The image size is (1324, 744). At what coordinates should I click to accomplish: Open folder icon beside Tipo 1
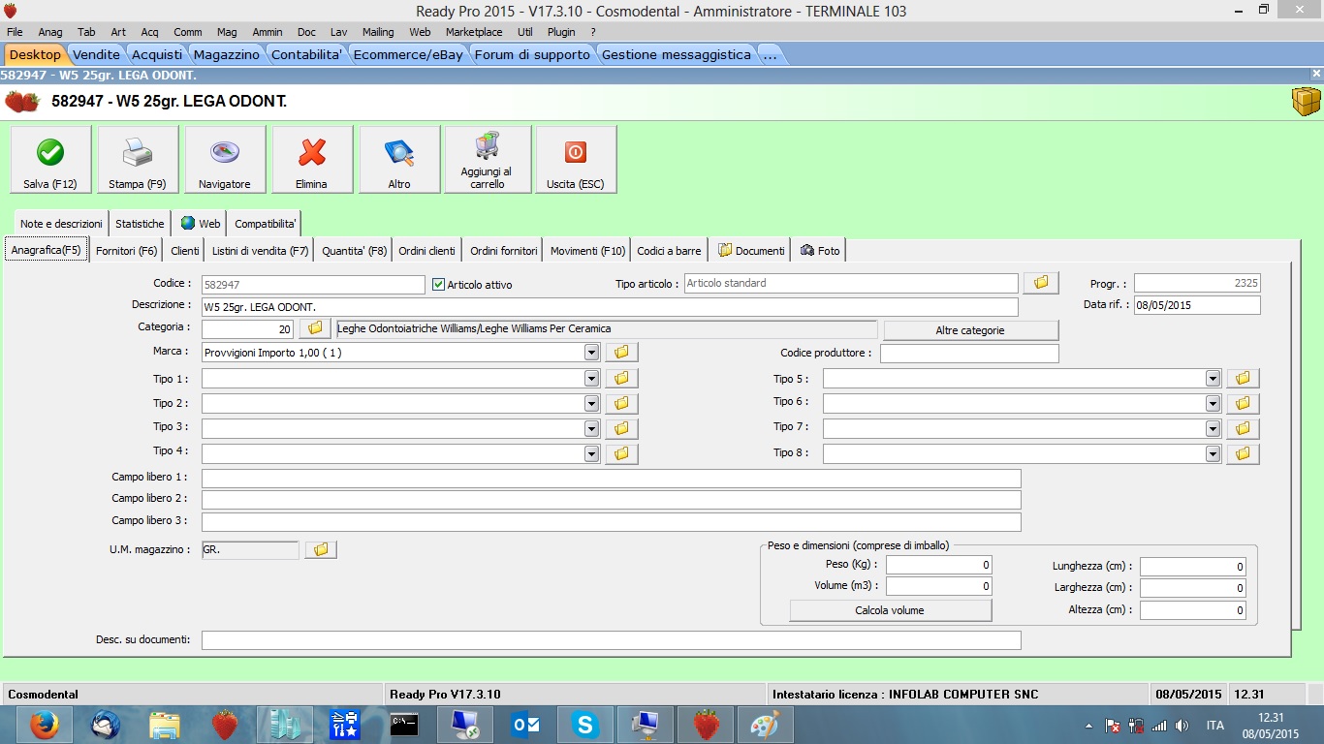click(621, 378)
